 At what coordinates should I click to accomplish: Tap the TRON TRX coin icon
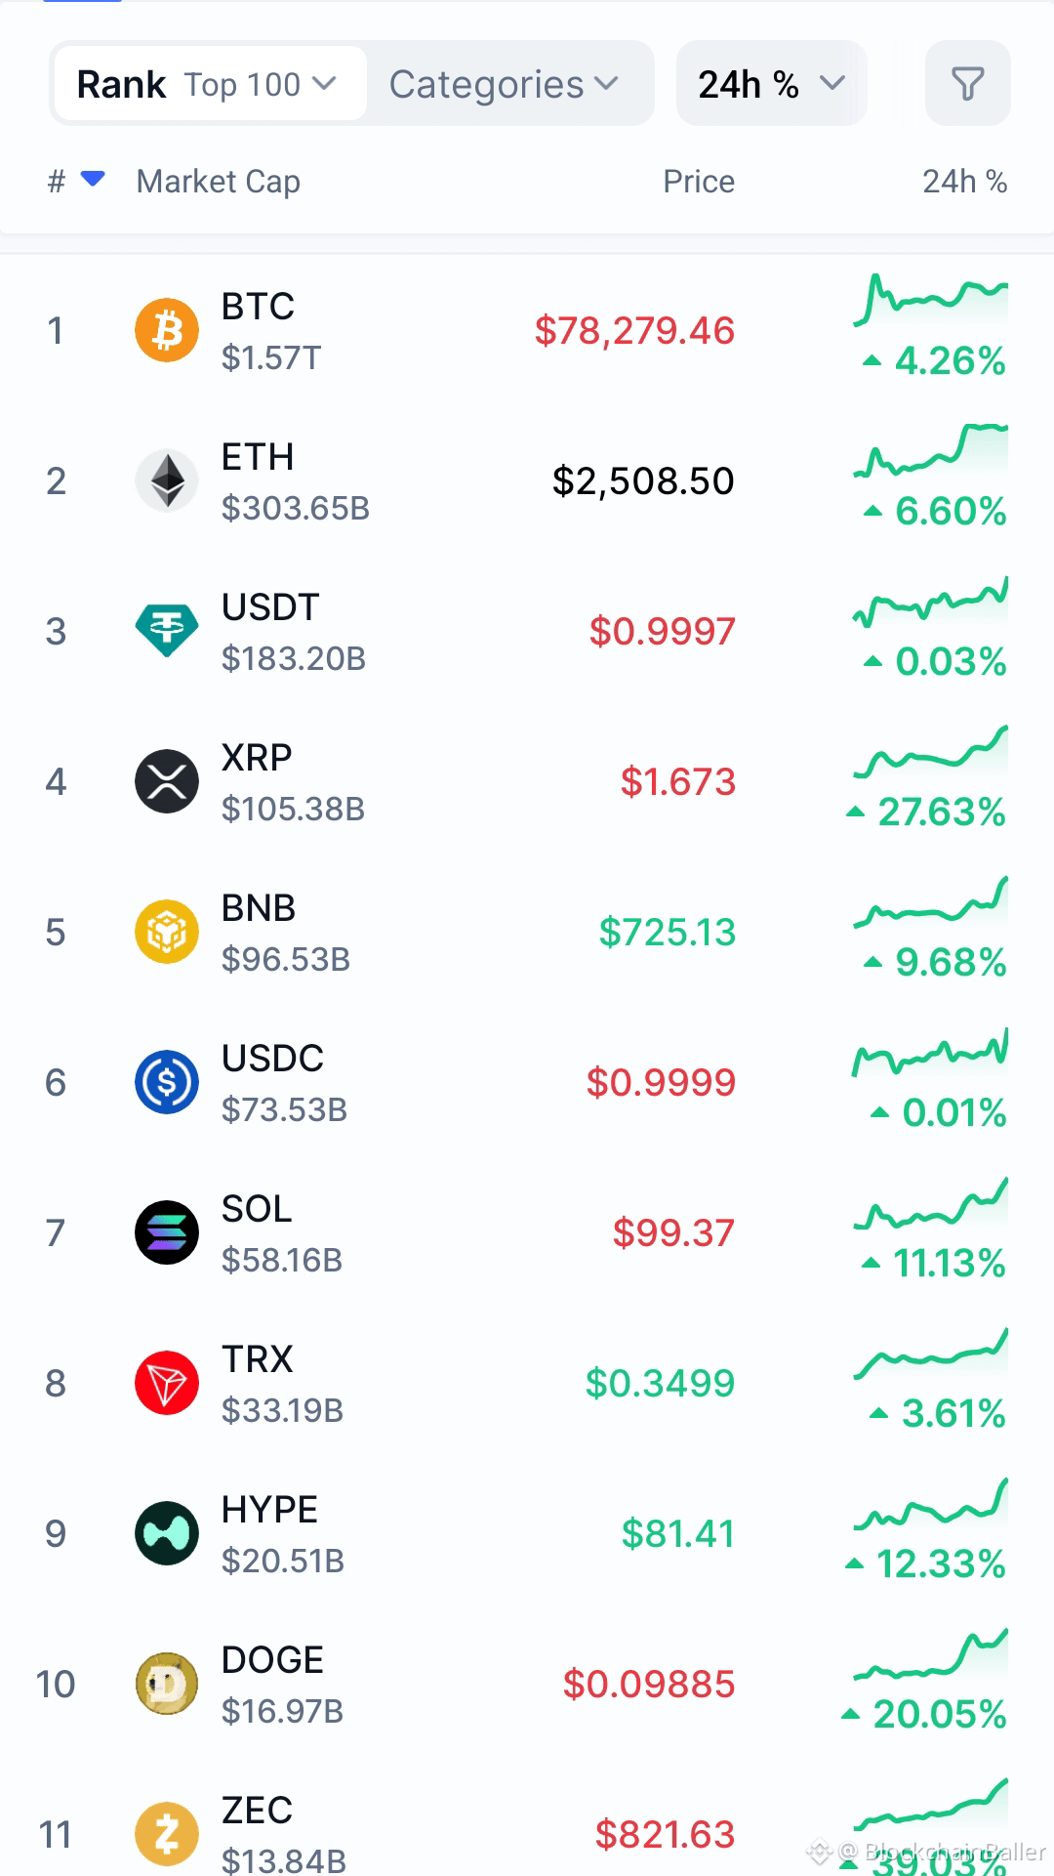(x=167, y=1383)
